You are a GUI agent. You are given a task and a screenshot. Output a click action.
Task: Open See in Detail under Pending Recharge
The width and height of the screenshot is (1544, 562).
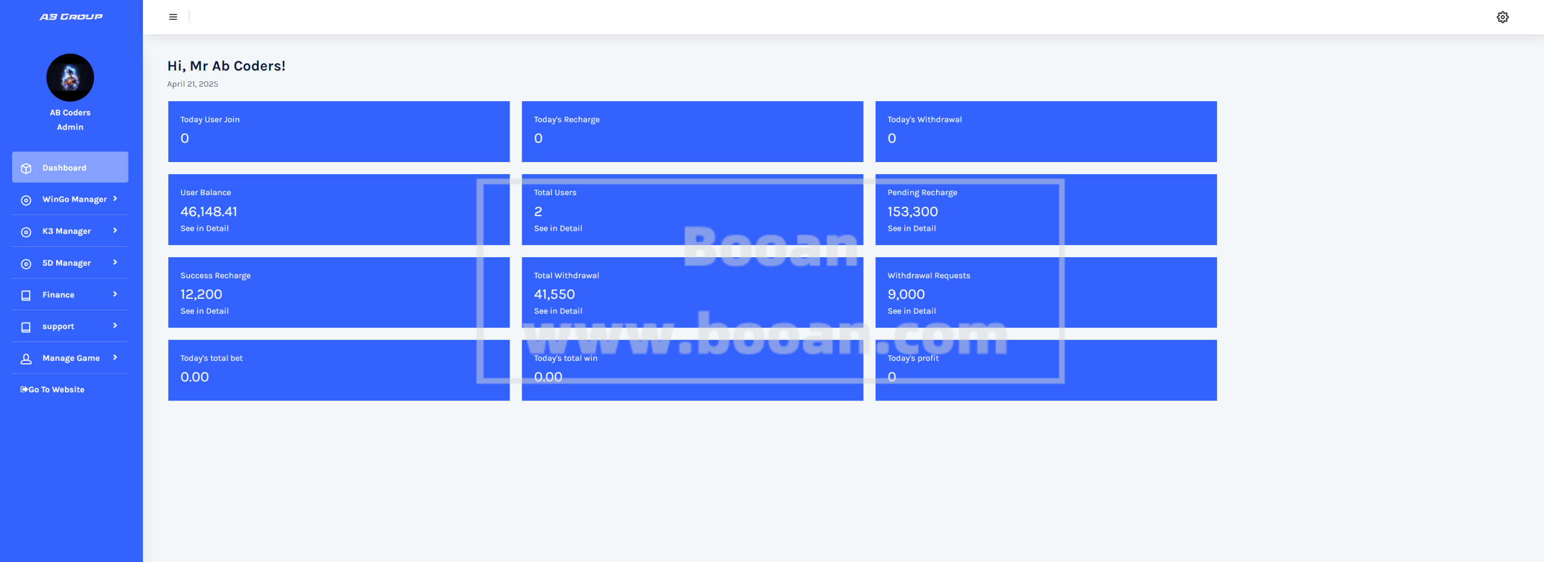coord(911,228)
